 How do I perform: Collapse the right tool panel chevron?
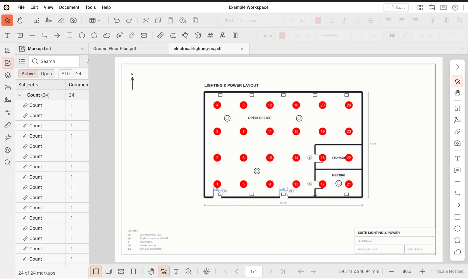coord(457,67)
